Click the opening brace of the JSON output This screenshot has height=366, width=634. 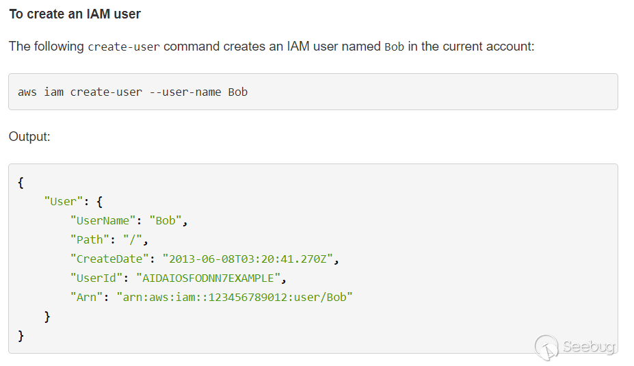point(21,183)
